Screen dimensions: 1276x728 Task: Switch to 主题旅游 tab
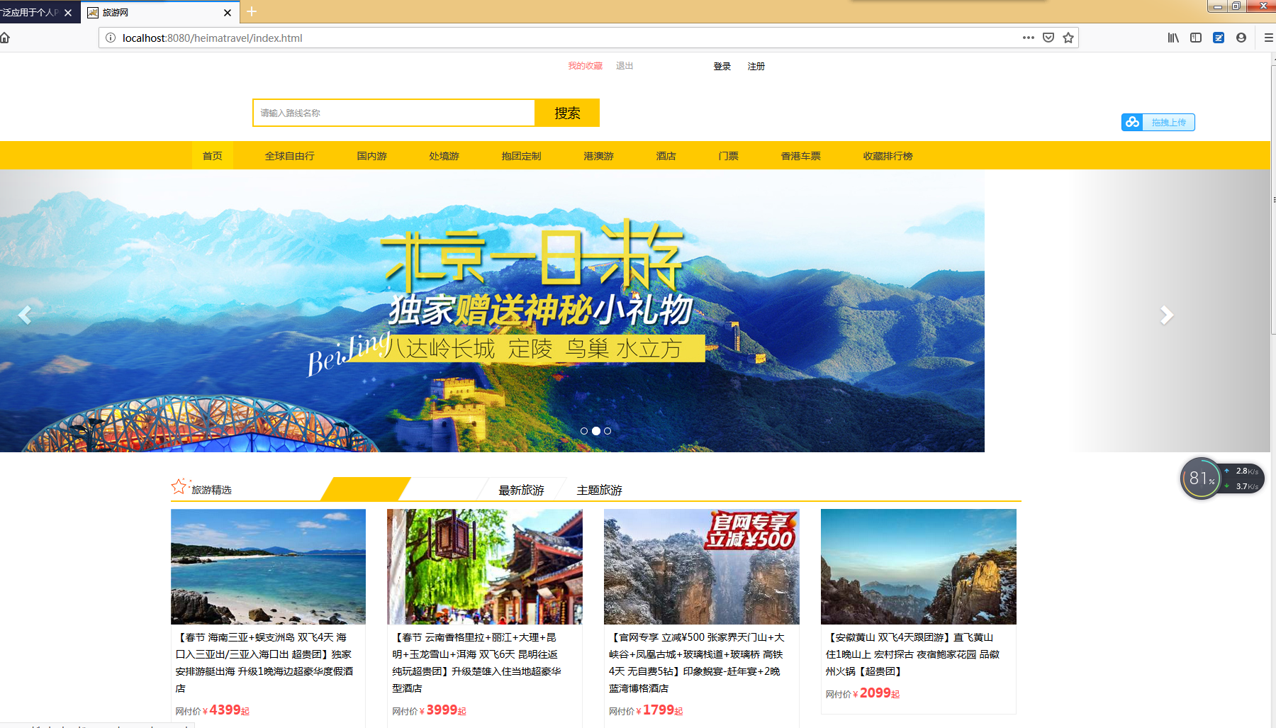(600, 490)
